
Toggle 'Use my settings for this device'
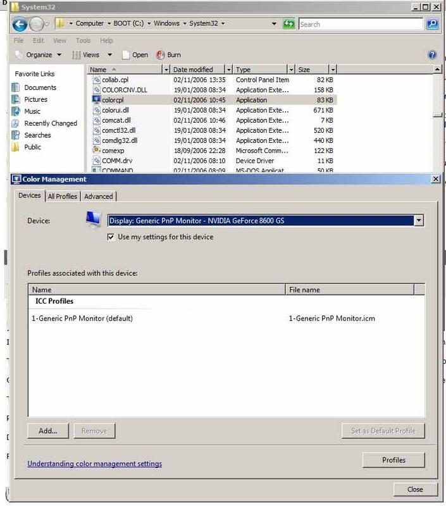click(x=112, y=237)
